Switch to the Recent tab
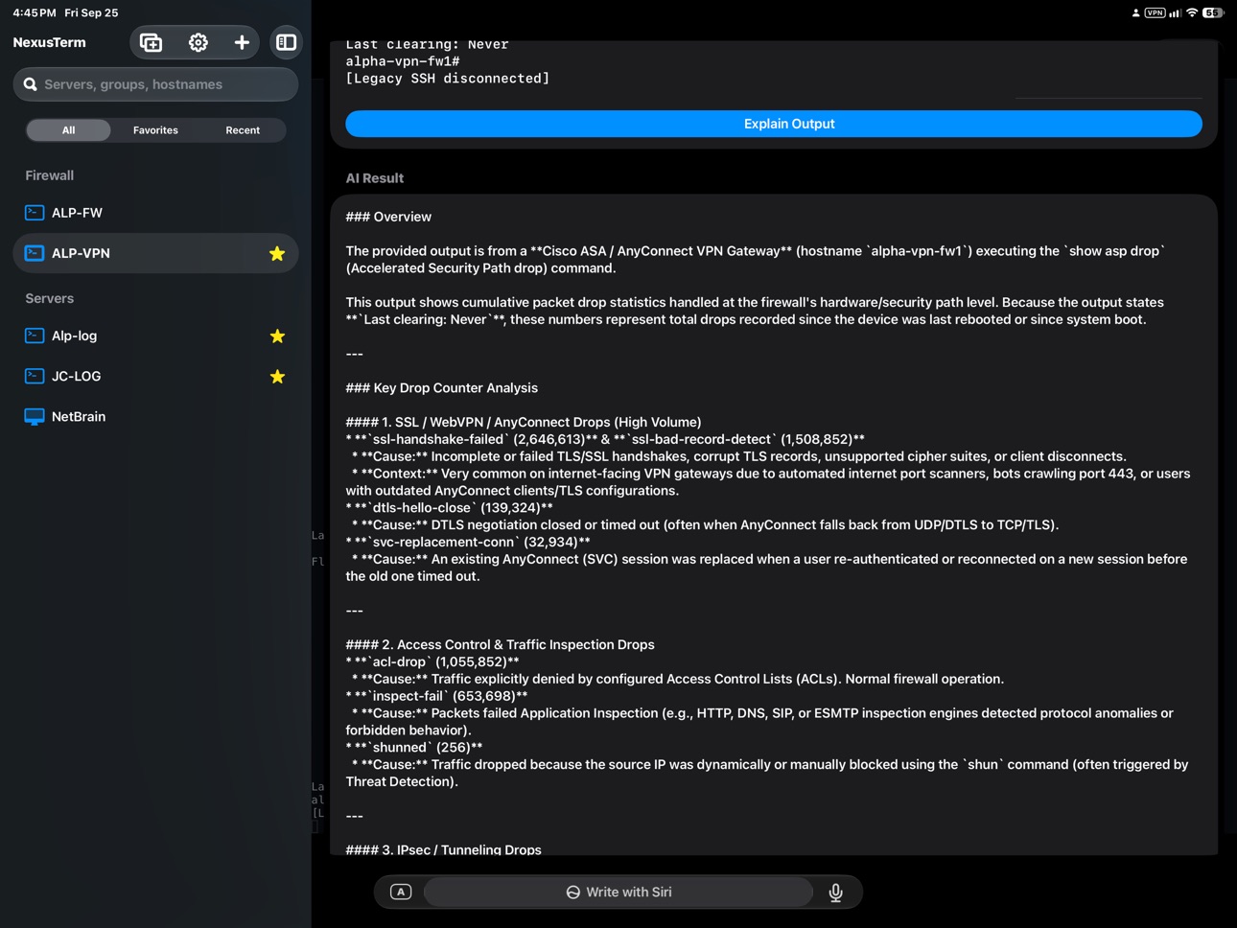Screen dimensions: 1237x928 pos(243,130)
